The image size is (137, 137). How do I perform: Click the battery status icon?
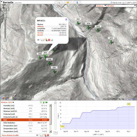tap(47, 102)
